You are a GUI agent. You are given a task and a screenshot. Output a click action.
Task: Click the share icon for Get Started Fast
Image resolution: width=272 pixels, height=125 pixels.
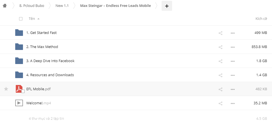221,33
